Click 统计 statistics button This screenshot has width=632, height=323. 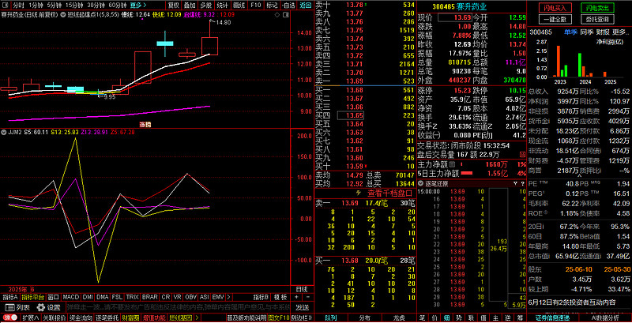222,6
